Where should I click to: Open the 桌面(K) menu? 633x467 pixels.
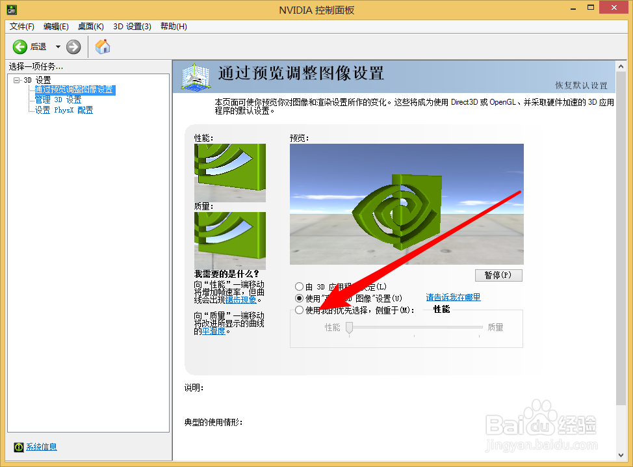(91, 26)
